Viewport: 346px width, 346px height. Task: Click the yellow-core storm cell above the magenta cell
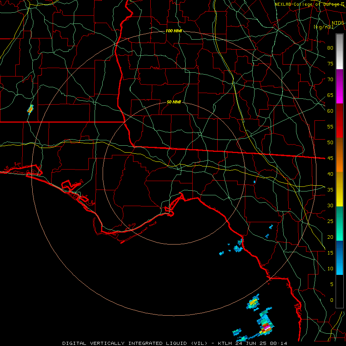pos(253,302)
